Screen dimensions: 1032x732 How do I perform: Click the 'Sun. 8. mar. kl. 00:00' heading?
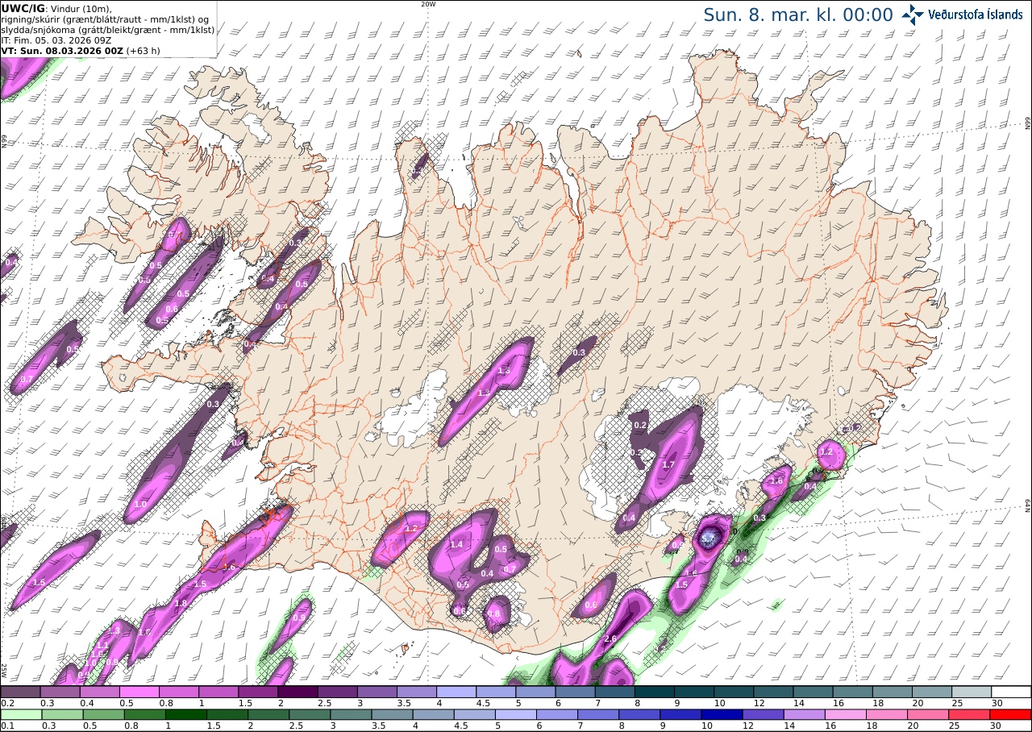797,15
